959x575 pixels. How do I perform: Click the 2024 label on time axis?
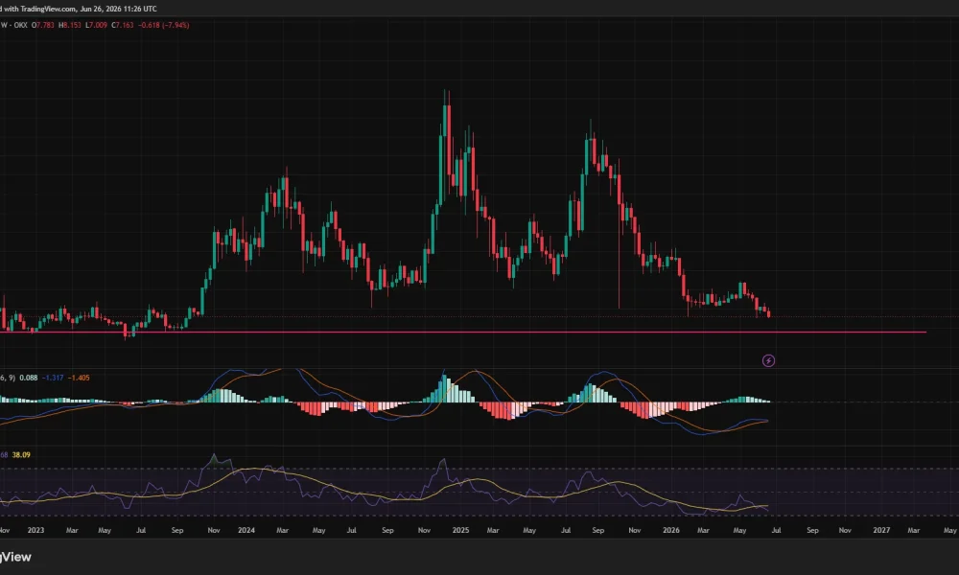click(x=246, y=530)
